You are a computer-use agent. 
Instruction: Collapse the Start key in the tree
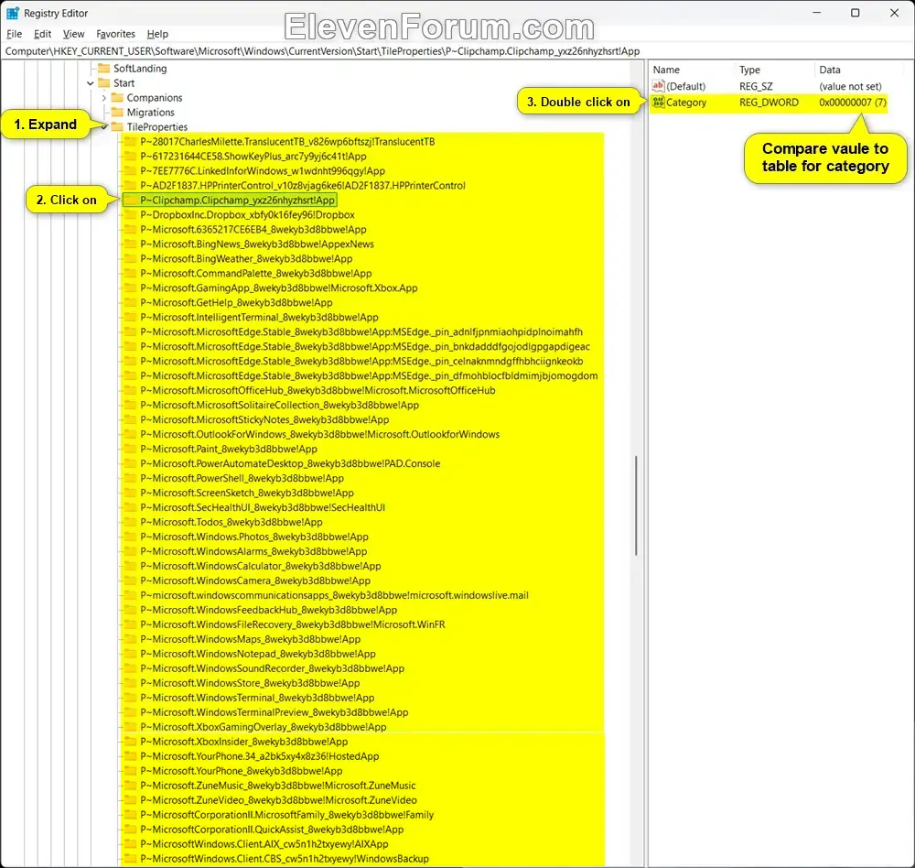[x=91, y=83]
